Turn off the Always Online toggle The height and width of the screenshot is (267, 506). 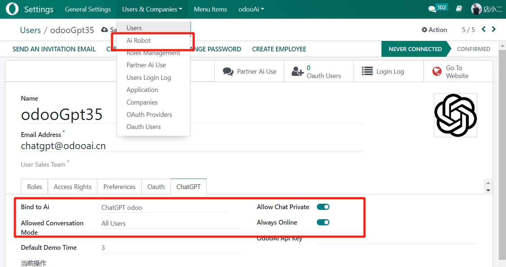click(323, 222)
